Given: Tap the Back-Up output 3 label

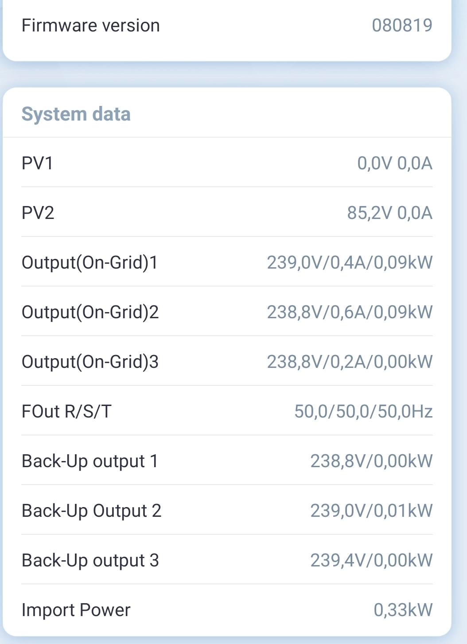Looking at the screenshot, I should coord(90,560).
